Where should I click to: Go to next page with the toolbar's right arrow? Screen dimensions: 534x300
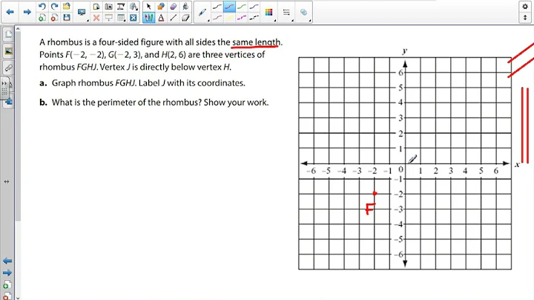pyautogui.click(x=27, y=12)
